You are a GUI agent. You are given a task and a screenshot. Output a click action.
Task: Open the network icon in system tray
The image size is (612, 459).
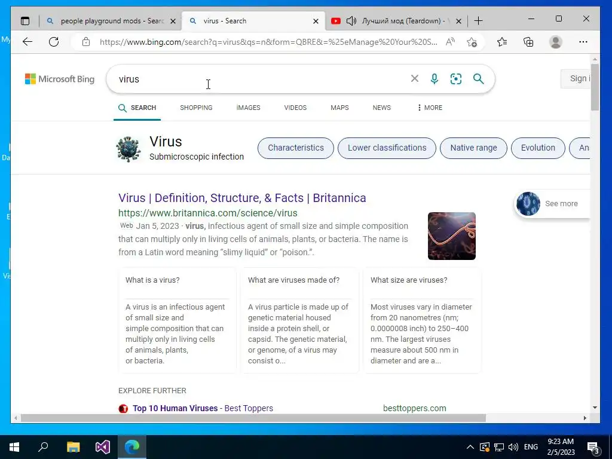point(499,447)
